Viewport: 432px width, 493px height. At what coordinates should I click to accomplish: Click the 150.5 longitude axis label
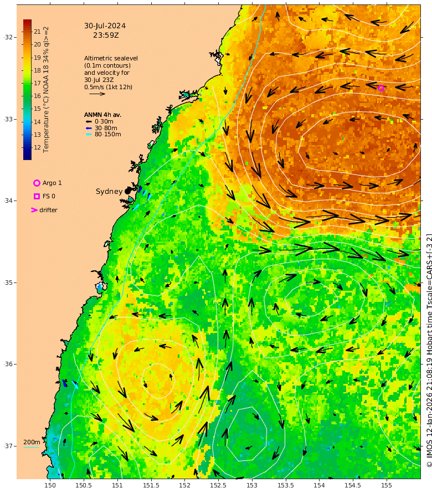pyautogui.click(x=84, y=485)
